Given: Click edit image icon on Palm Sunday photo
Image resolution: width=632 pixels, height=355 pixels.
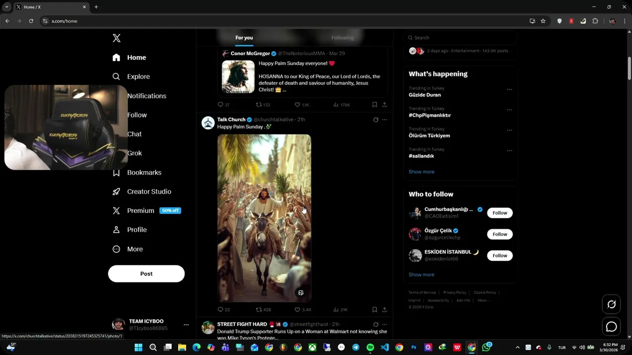Looking at the screenshot, I should click(x=301, y=293).
